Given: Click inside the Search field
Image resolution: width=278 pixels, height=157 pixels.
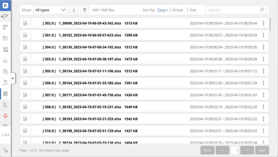Looking at the screenshot, I should click(232, 10).
